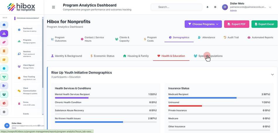Open the Economic Status sub-tab

[102, 56]
